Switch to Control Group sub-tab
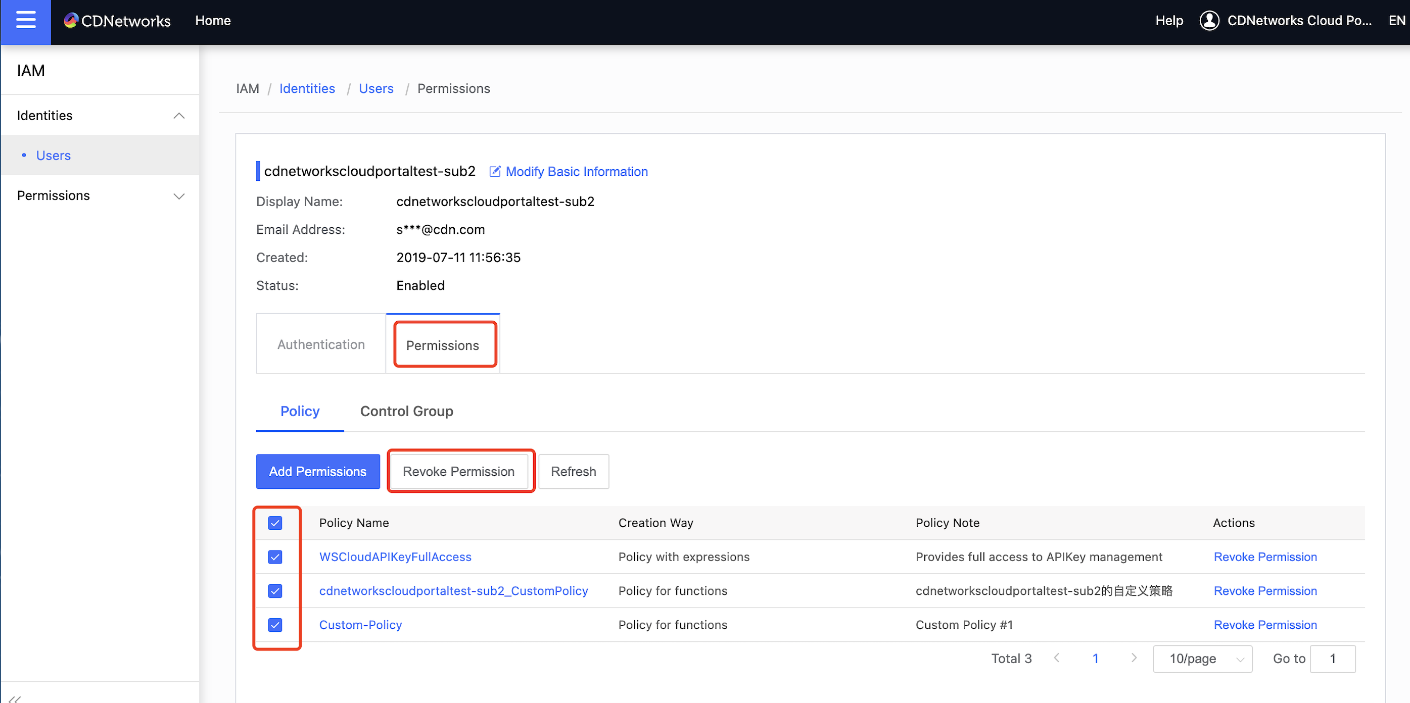1410x703 pixels. click(407, 412)
